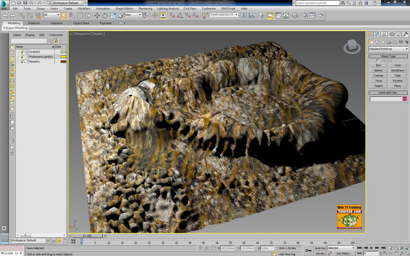Open the Selected key mode dropdown
Screen dimensions: 410x256
point(342,248)
